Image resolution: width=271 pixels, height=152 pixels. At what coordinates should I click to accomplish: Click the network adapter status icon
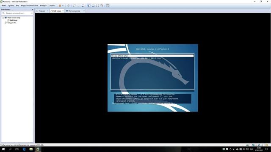point(253,145)
